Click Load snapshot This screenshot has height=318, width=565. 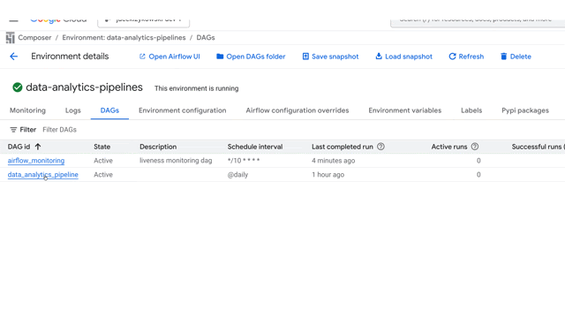tap(403, 57)
